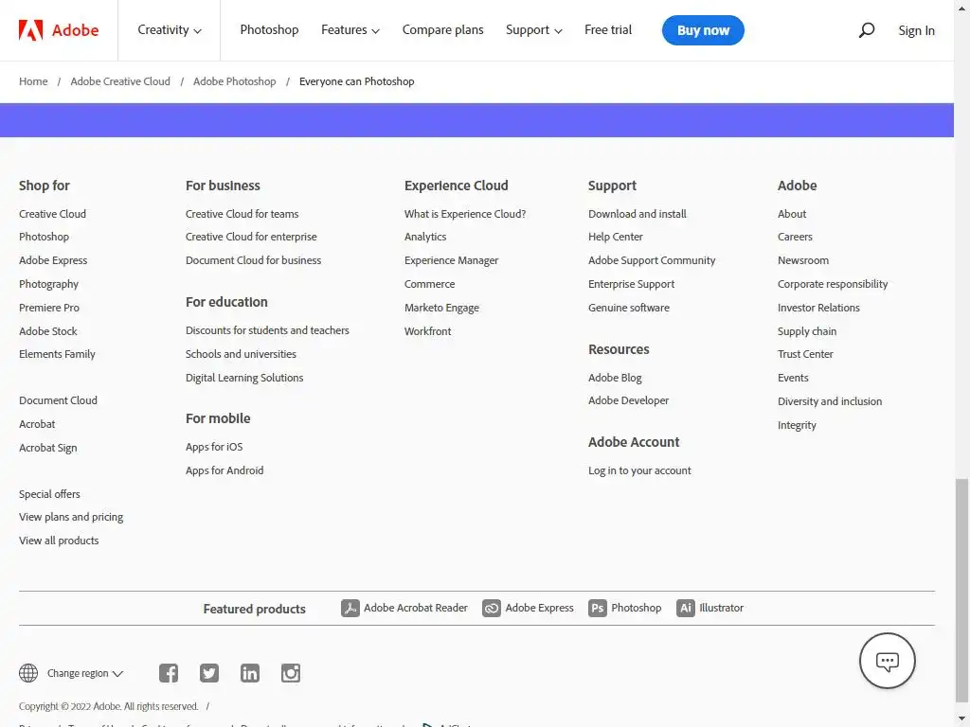
Task: Open Compare plans in the navigation
Action: [x=443, y=29]
